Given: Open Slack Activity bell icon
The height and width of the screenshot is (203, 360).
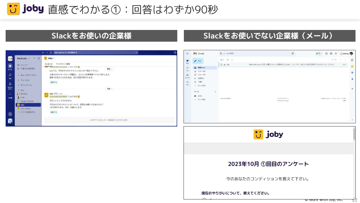Looking at the screenshot, I should point(10,85).
